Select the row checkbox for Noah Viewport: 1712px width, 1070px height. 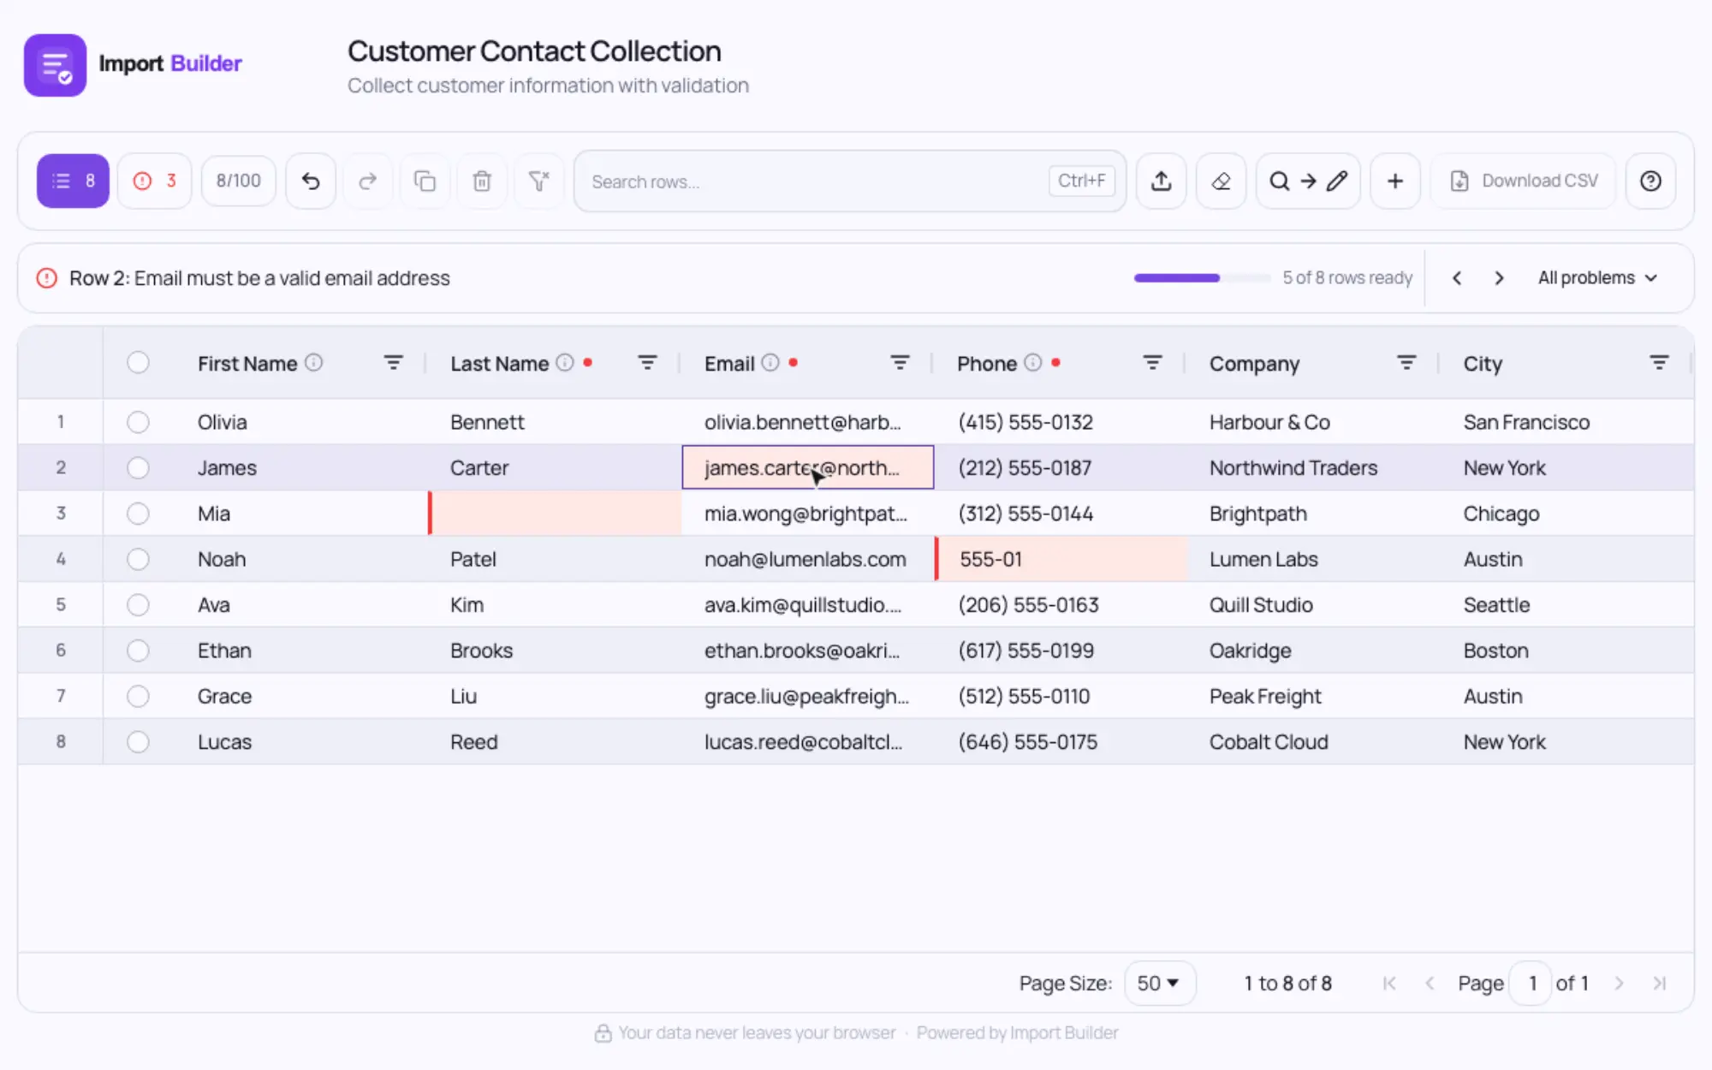[138, 559]
